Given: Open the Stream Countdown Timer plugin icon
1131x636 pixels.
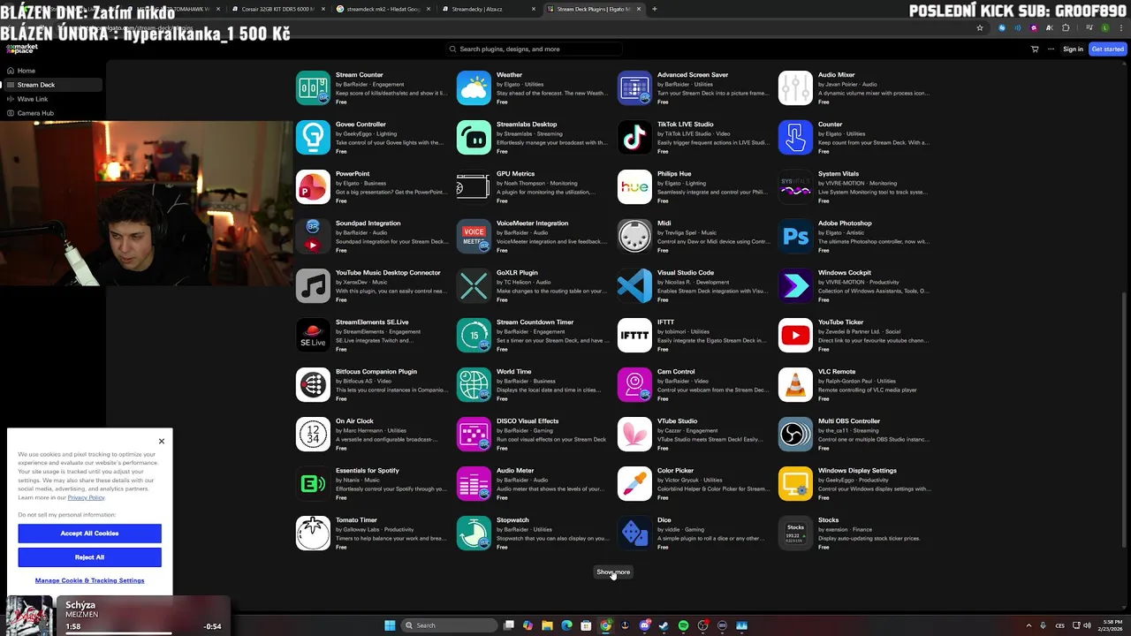Looking at the screenshot, I should [x=474, y=335].
